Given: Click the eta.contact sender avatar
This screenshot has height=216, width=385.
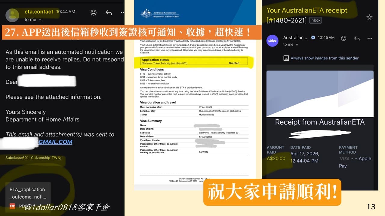Looking at the screenshot, I should click(x=12, y=15).
